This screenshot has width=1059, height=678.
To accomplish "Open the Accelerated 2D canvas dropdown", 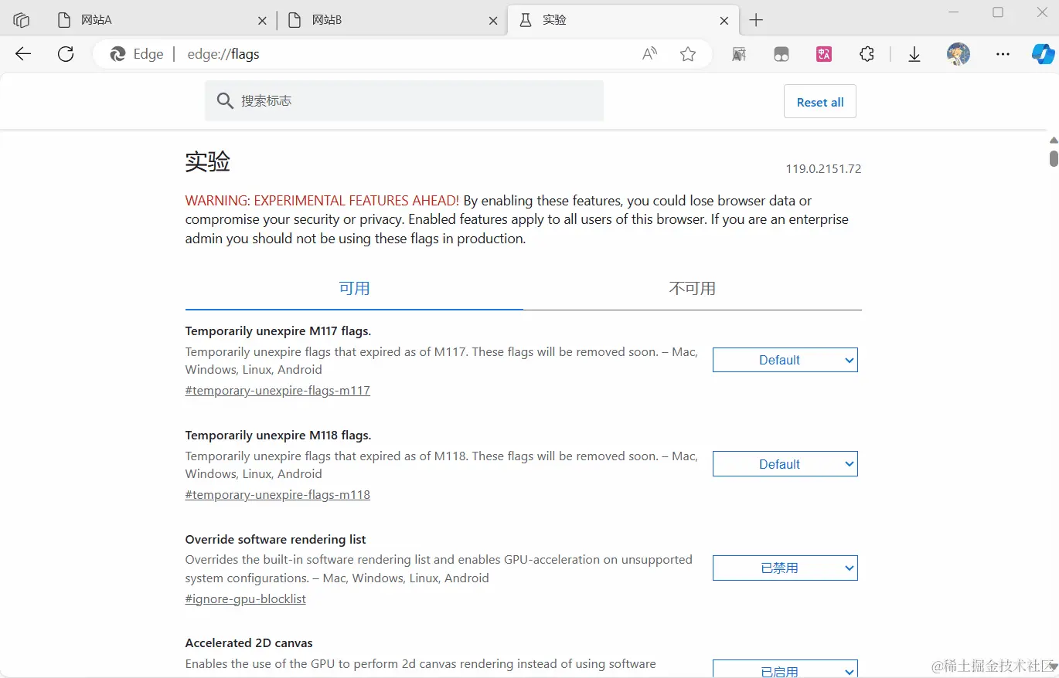I will [785, 669].
